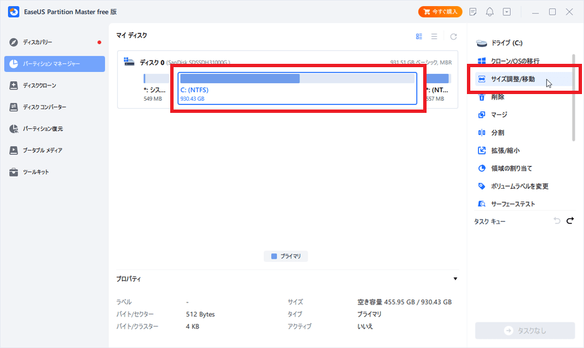Collapse the プロパティ panel arrow

[x=455, y=279]
